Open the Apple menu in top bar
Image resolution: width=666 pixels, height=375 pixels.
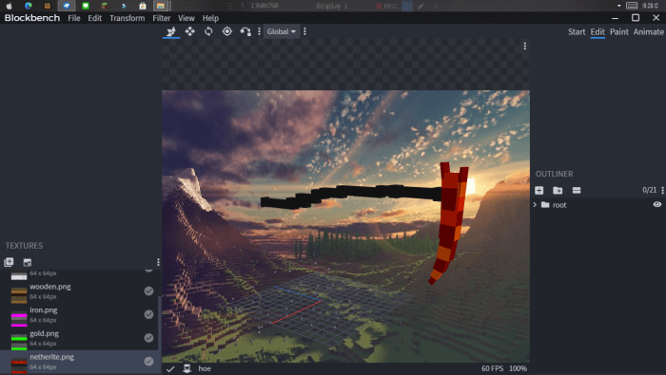point(9,6)
